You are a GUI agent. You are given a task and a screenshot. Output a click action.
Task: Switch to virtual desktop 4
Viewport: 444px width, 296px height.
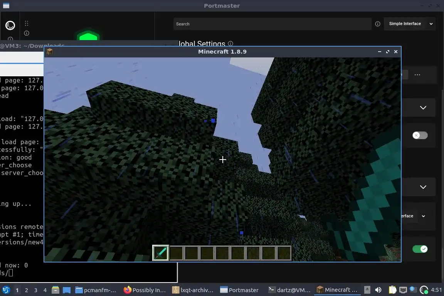tap(45, 290)
